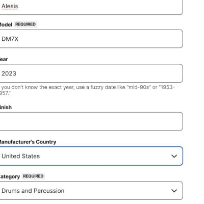This screenshot has width=204, height=204.
Task: Select the Year field with 2023
Action: click(x=91, y=73)
